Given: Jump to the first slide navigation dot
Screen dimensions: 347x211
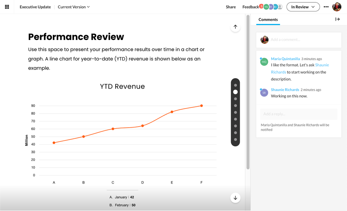Looking at the screenshot, I should click(x=235, y=85).
